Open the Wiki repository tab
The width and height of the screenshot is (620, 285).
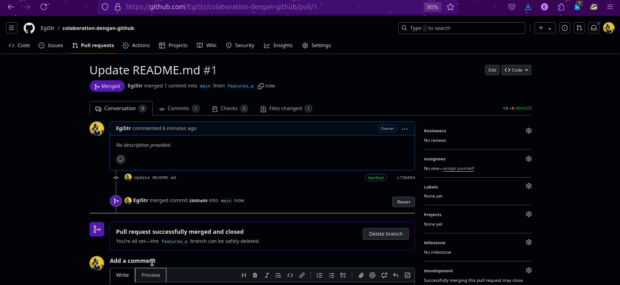[207, 45]
